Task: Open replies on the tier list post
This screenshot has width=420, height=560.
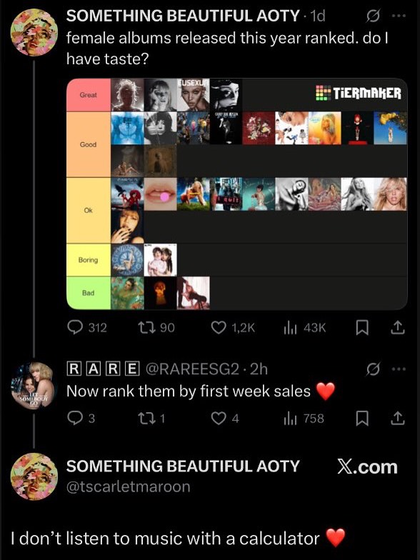Action: pyautogui.click(x=87, y=327)
